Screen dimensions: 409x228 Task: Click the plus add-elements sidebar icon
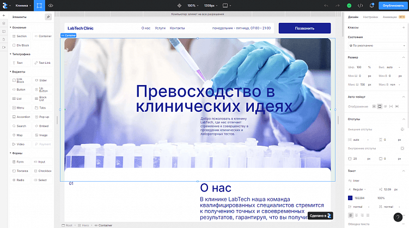[x=4, y=15]
